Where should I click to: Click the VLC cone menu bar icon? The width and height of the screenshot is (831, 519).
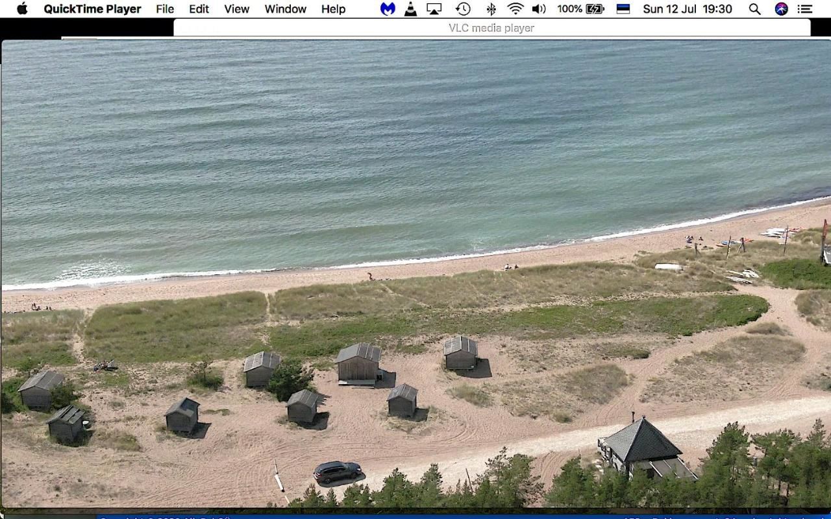[x=410, y=9]
